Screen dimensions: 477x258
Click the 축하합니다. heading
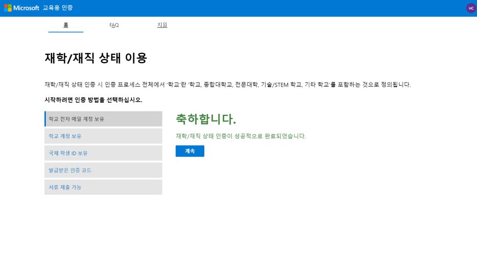(206, 119)
